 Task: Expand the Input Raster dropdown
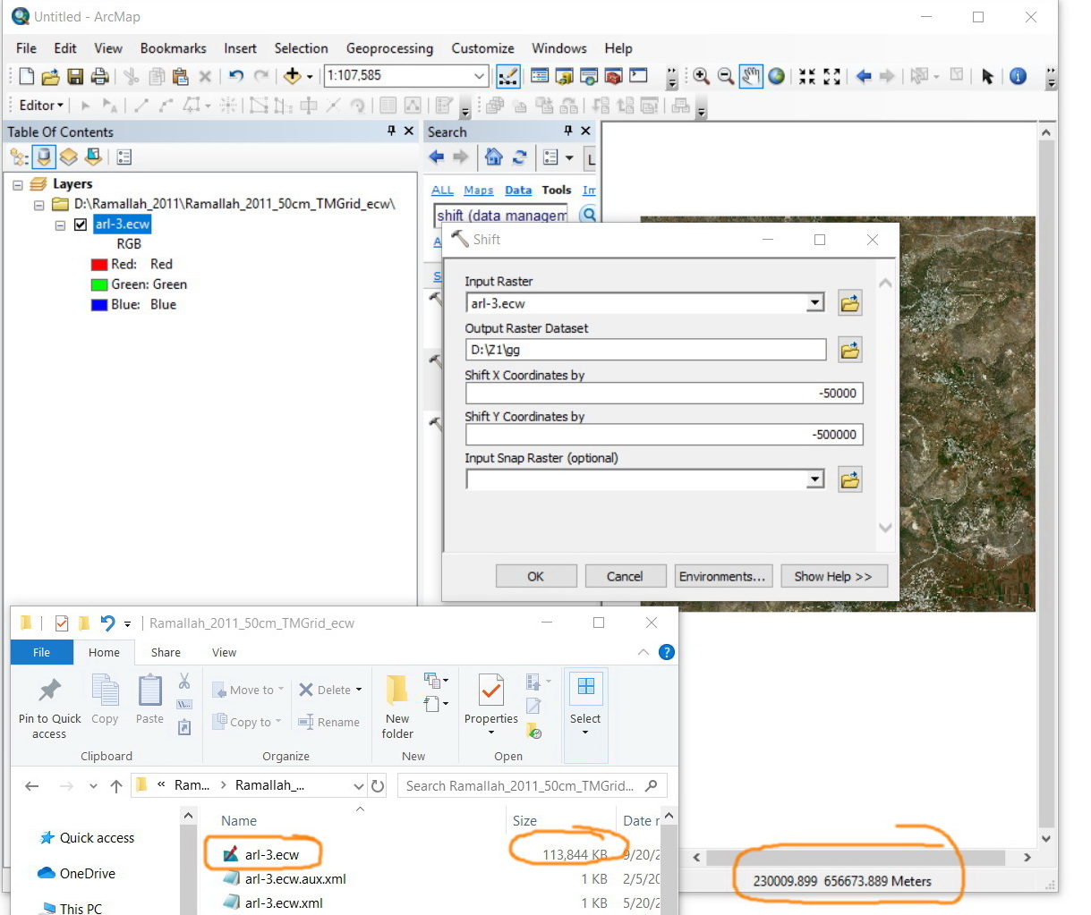pos(814,303)
